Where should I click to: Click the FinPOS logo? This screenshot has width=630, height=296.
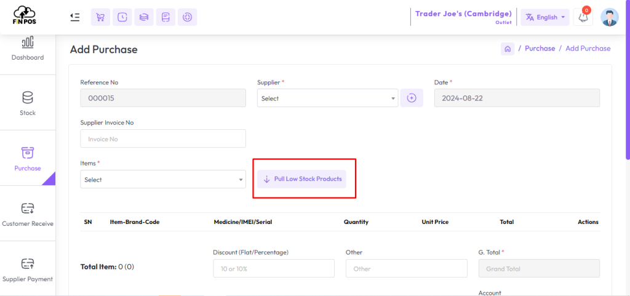(25, 15)
